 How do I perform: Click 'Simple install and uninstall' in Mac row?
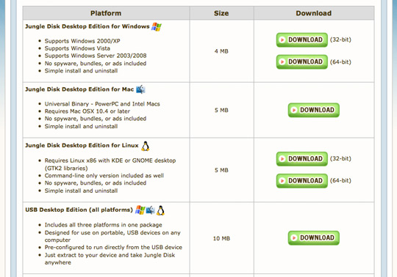[81, 126]
